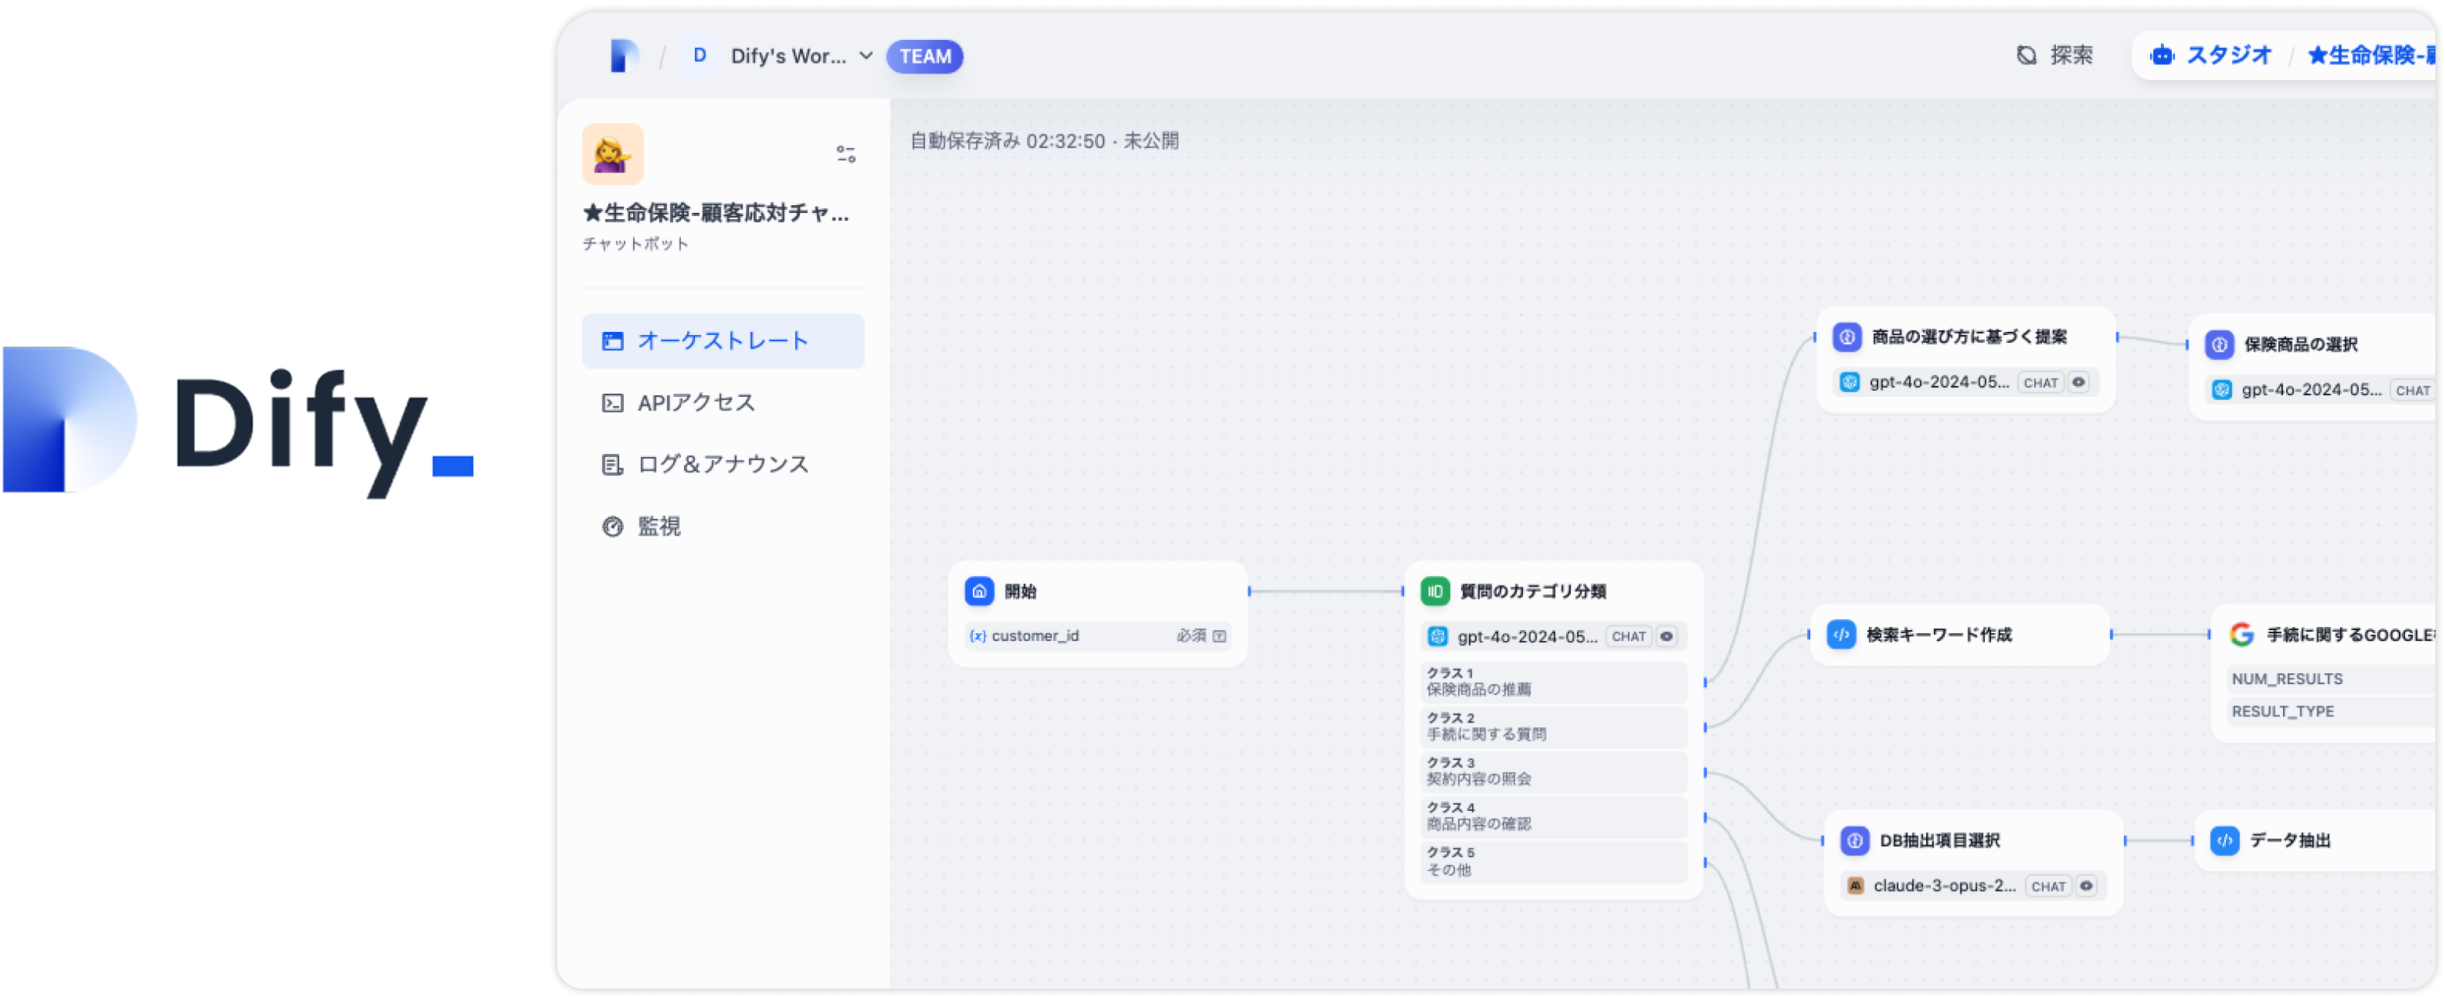Click the CHAT badge in 質問のカテゴリ分類 node
The image size is (2445, 998).
point(1628,636)
